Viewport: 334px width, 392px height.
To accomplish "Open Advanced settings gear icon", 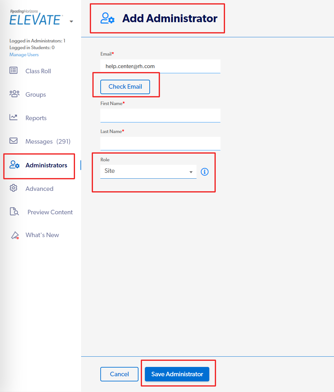I will click(13, 188).
